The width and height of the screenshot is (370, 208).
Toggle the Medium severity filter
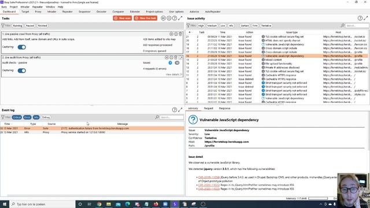(212, 25)
